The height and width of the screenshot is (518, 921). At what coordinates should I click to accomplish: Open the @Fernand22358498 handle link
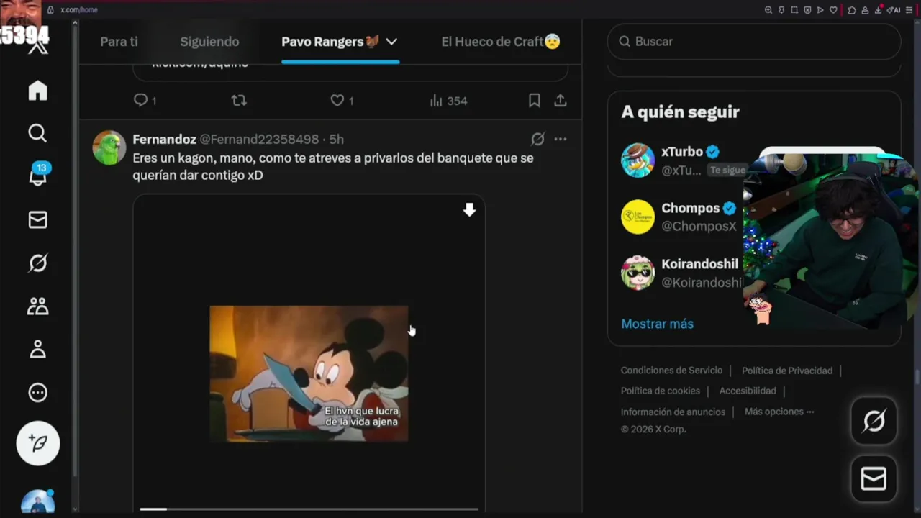(259, 140)
